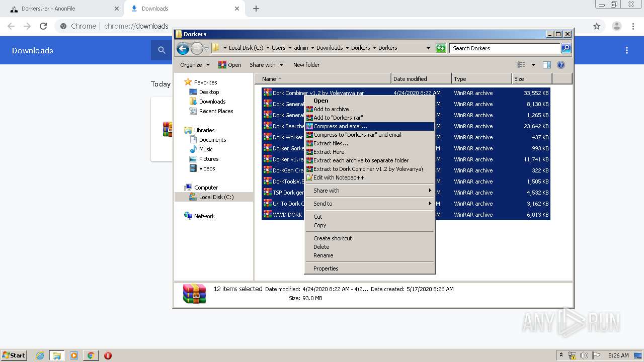Expand the view options dropdown arrow
This screenshot has width=644, height=362.
pos(533,65)
